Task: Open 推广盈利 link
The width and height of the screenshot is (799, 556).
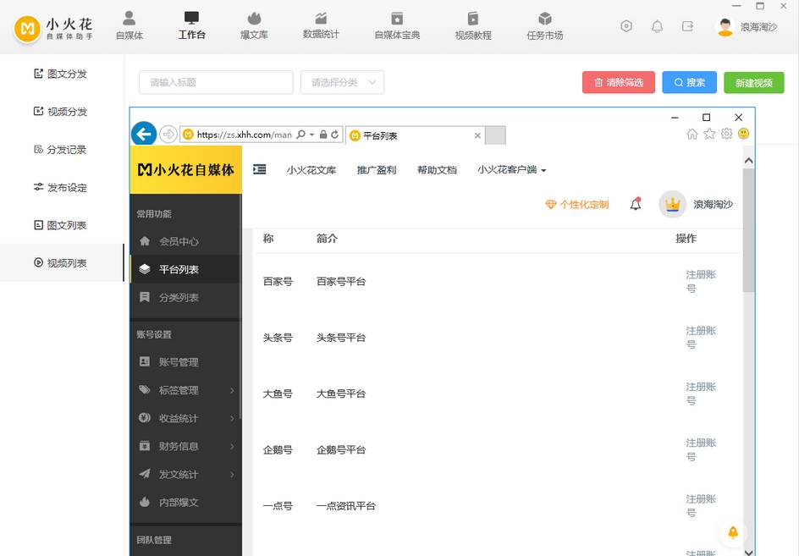Action: (377, 170)
